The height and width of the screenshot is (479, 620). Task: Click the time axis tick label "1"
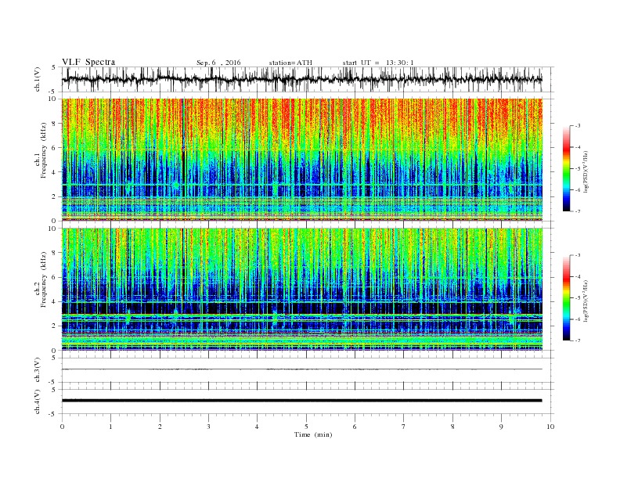[x=110, y=427]
